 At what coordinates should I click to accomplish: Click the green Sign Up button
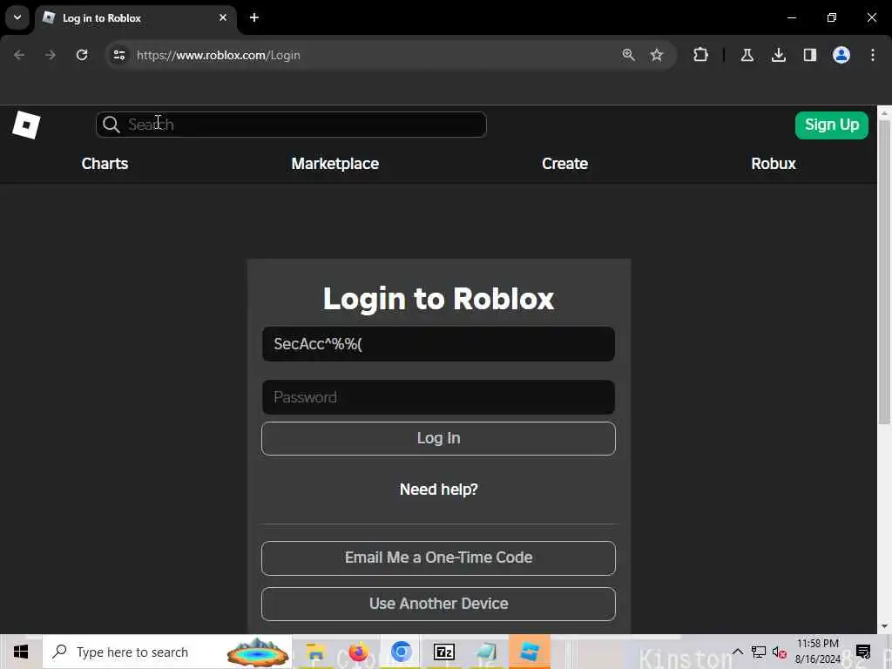(832, 125)
